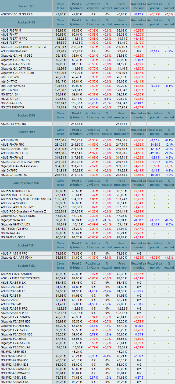Click the 364,25 € price of RAMPAGE IV EXTREME
Screen dimensions: 175x384
[60, 162]
